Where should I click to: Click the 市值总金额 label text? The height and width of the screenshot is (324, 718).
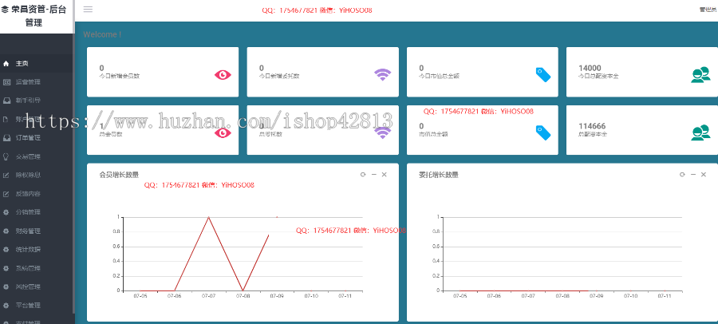[433, 135]
